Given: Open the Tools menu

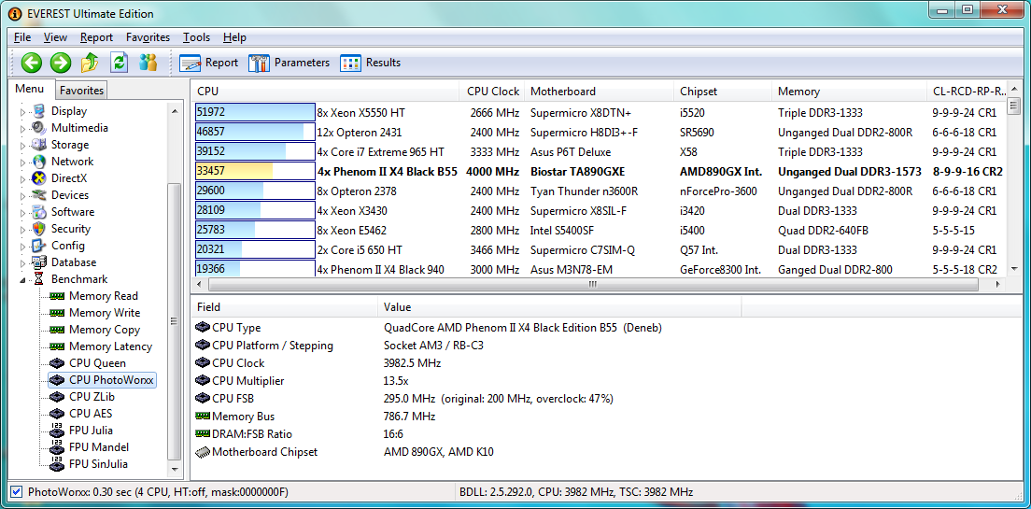Looking at the screenshot, I should pos(197,37).
